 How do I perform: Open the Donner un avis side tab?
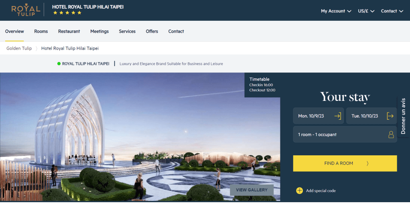click(404, 117)
